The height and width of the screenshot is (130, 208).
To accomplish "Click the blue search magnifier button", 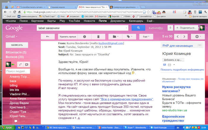I will click(x=138, y=28).
